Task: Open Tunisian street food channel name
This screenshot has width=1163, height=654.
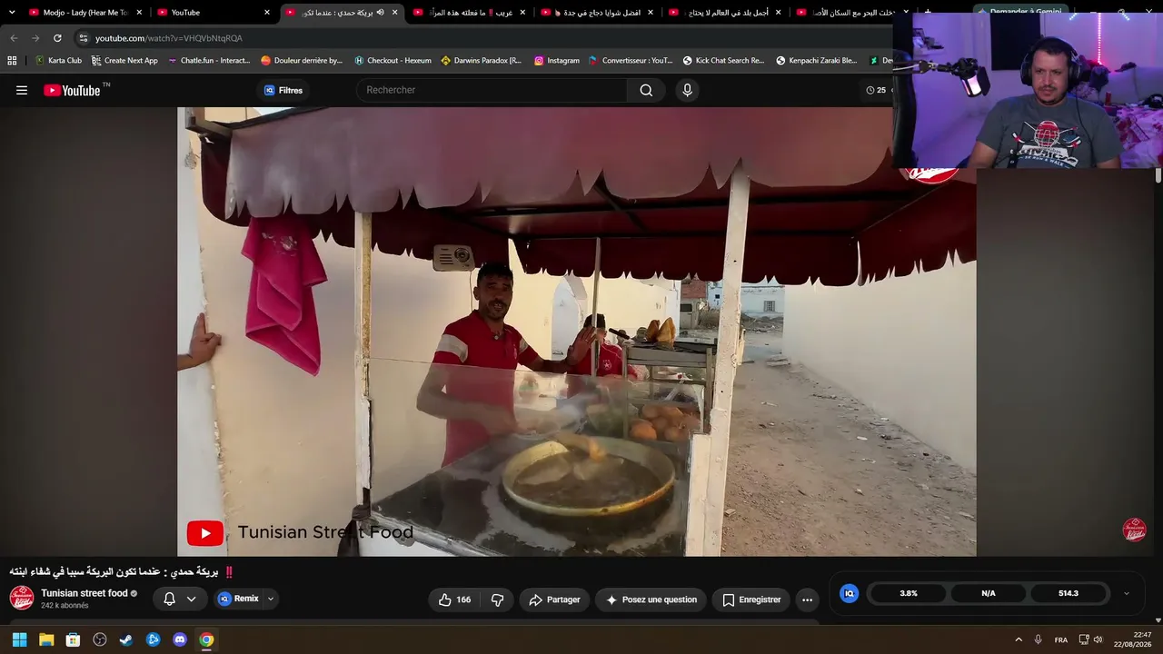Action: (84, 593)
